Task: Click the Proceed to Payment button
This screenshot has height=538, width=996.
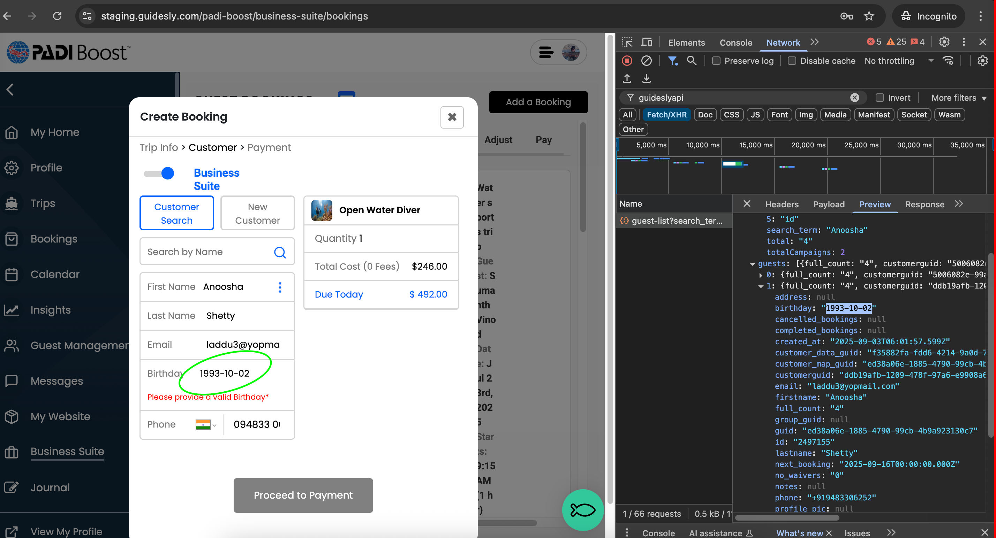Action: click(x=303, y=495)
